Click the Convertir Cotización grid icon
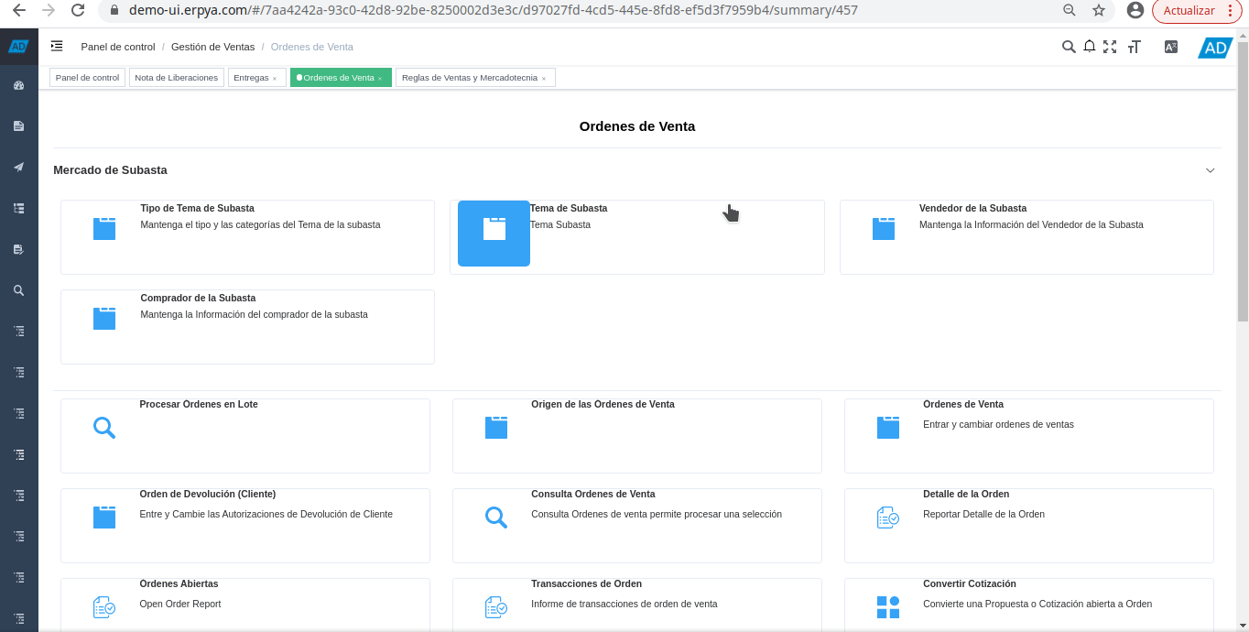Viewport: 1249px width, 632px height. pyautogui.click(x=887, y=606)
